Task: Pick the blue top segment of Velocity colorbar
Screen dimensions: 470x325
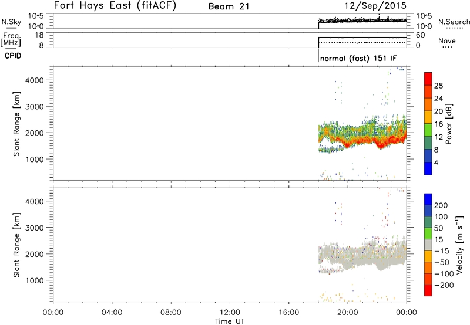Action: click(428, 199)
